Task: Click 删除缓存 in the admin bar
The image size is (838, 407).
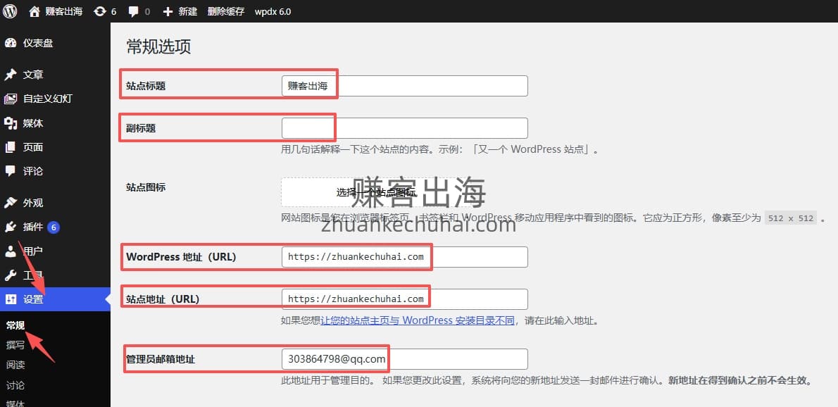Action: 225,11
